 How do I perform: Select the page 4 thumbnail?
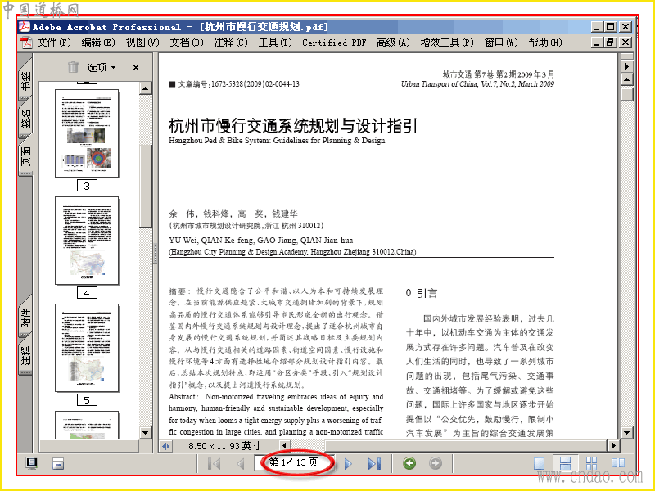87,241
